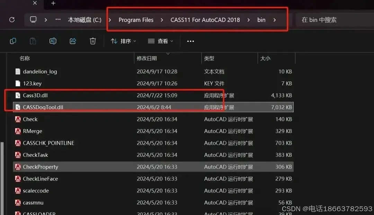Go to CASS11 For AutoCAD 2018 breadcrumb
374x215 pixels.
tap(205, 20)
